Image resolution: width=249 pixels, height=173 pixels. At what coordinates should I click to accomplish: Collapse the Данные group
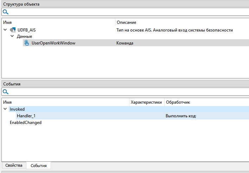click(x=12, y=36)
